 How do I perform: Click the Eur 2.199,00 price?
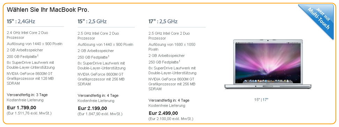(x=92, y=108)
